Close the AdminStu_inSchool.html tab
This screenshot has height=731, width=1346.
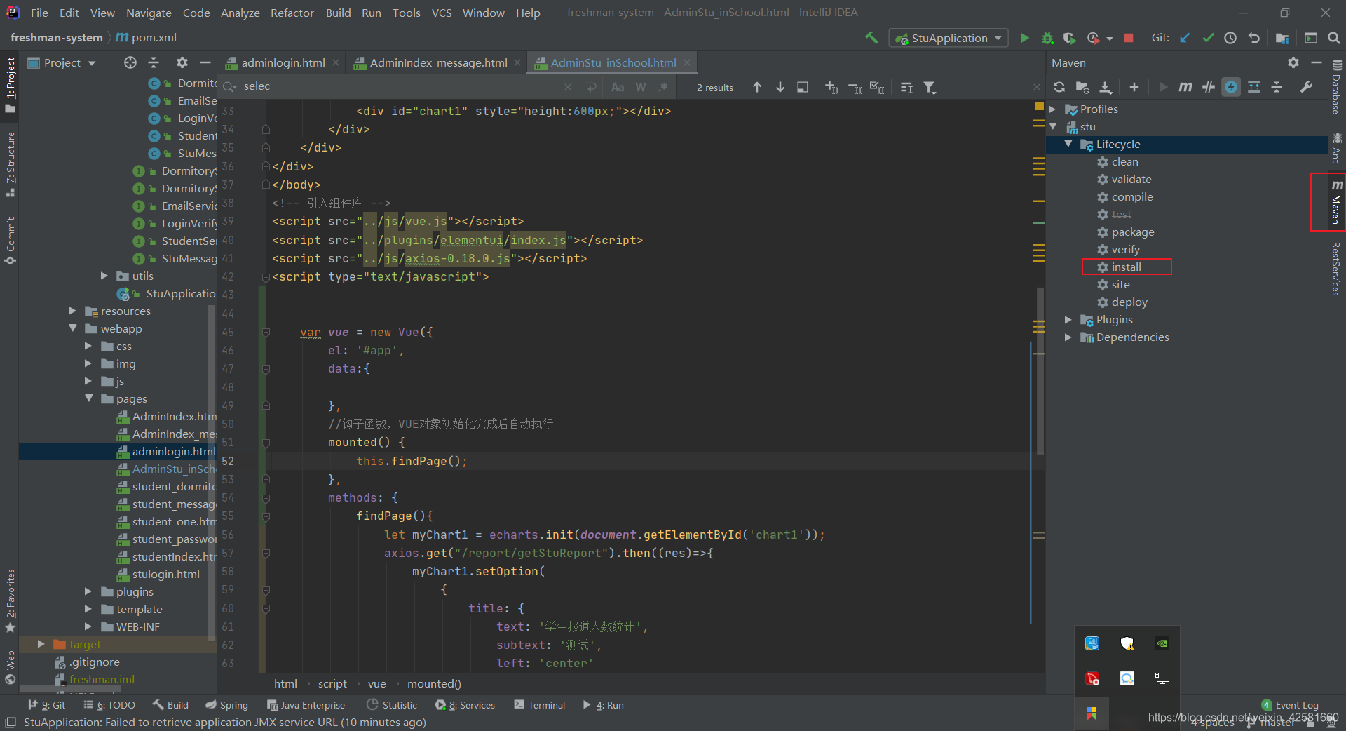(x=687, y=62)
